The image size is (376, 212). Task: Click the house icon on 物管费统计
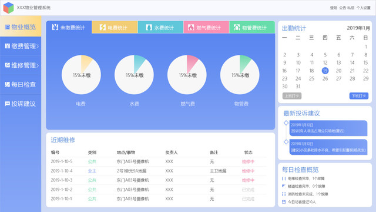click(237, 27)
